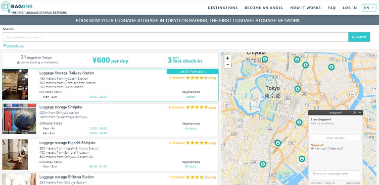Expand the EN language dropdown
Image resolution: width=379 pixels, height=185 pixels.
tap(369, 8)
